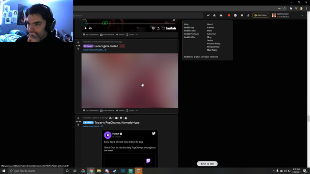This screenshot has width=310, height=174.
Task: Save the 'Lacari gets muted' post
Action: 130,111
